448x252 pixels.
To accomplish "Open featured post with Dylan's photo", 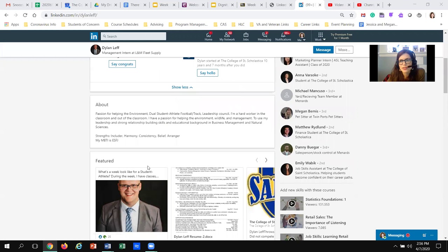I will (132, 206).
